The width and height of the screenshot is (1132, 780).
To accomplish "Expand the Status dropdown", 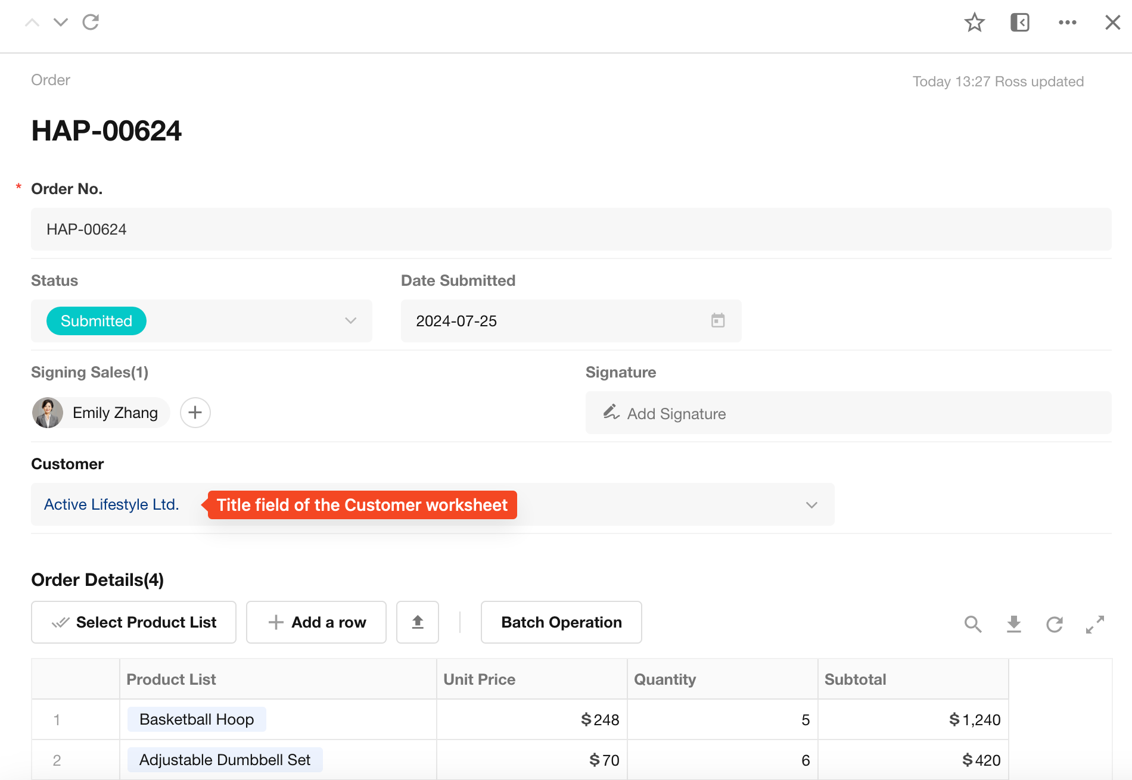I will 350,321.
